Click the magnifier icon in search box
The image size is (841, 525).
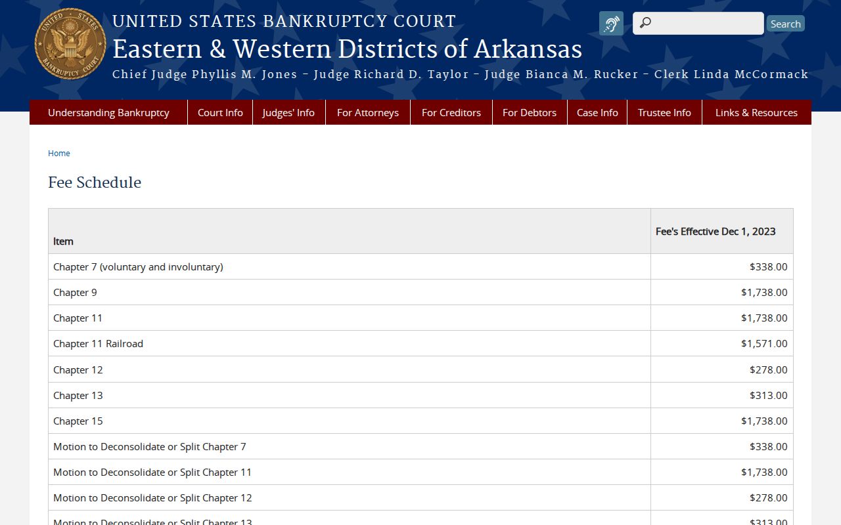pos(645,23)
